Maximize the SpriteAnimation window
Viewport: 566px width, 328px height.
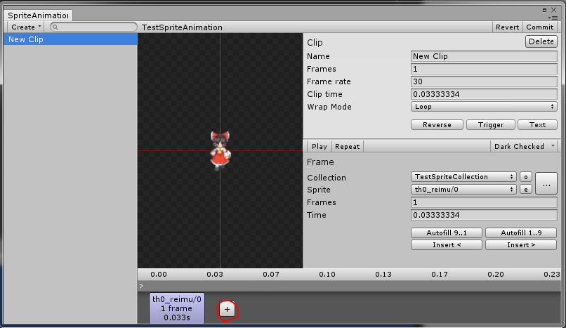[544, 10]
